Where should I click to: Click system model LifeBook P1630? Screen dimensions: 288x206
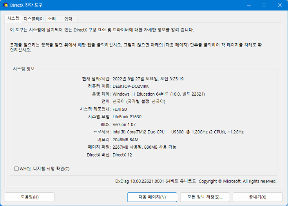pos(127,117)
